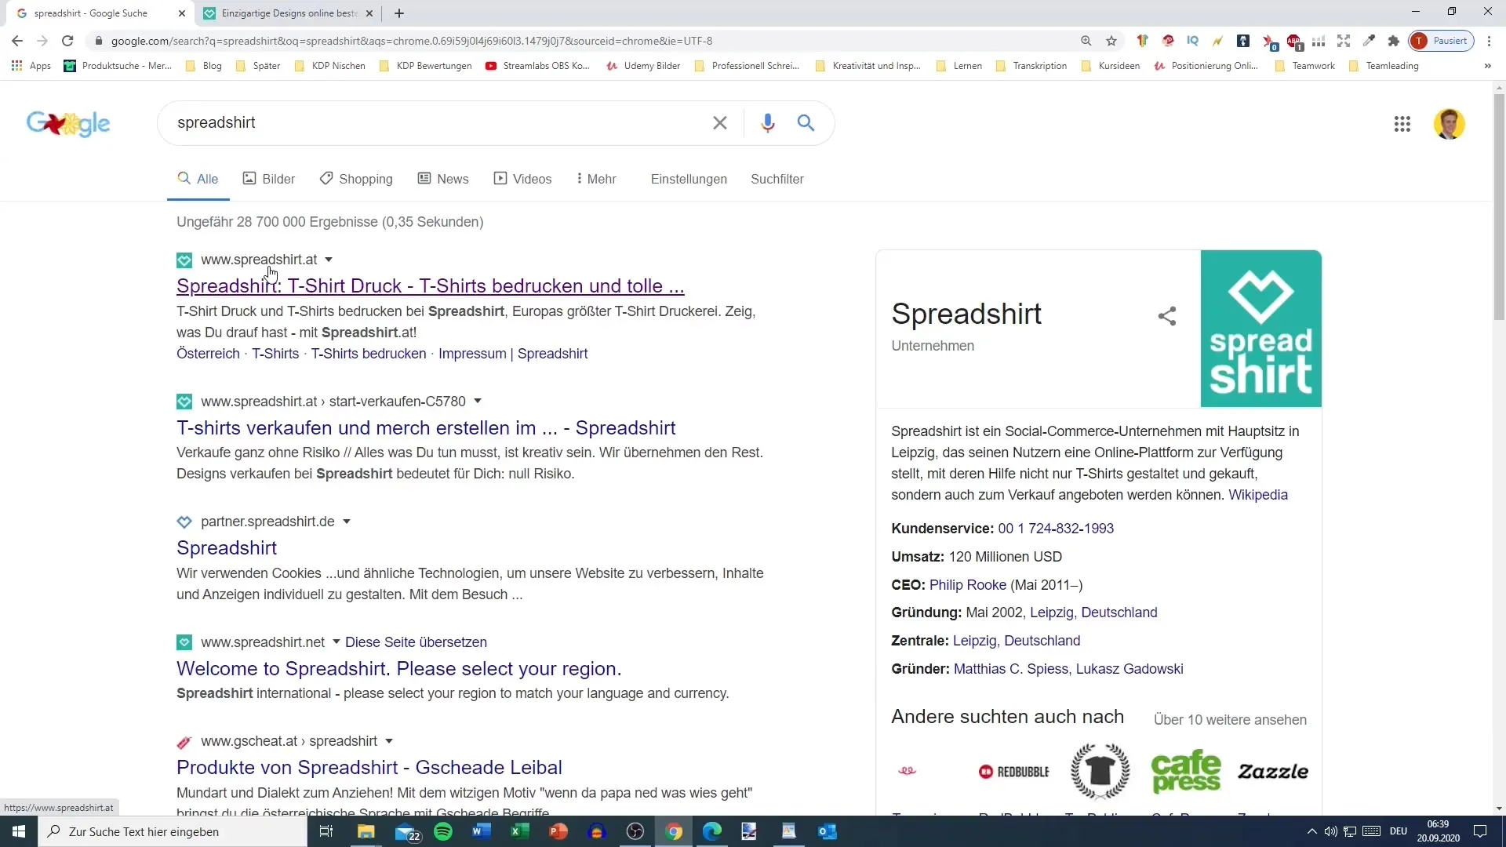1506x847 pixels.
Task: Click the Spreadshirt logo image
Action: [x=1260, y=329]
